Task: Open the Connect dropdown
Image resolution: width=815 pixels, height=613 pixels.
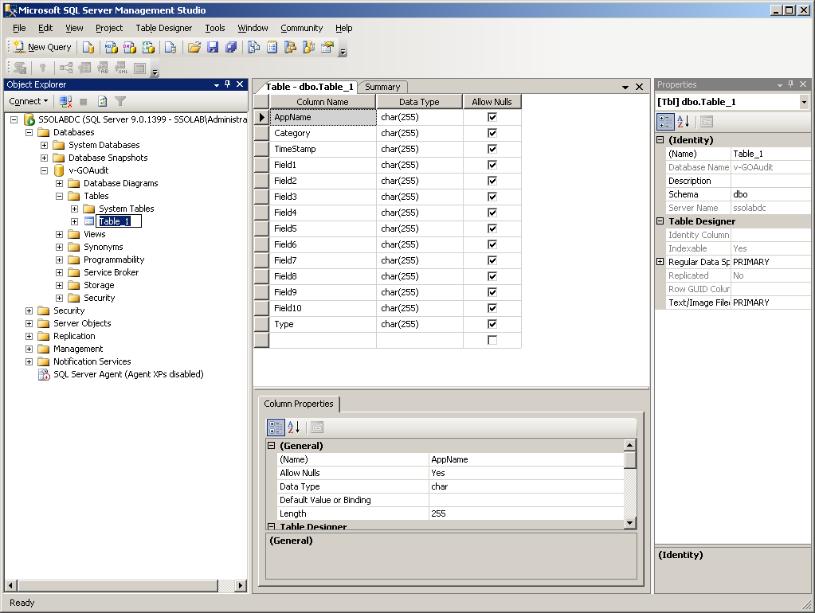Action: pyautogui.click(x=29, y=101)
